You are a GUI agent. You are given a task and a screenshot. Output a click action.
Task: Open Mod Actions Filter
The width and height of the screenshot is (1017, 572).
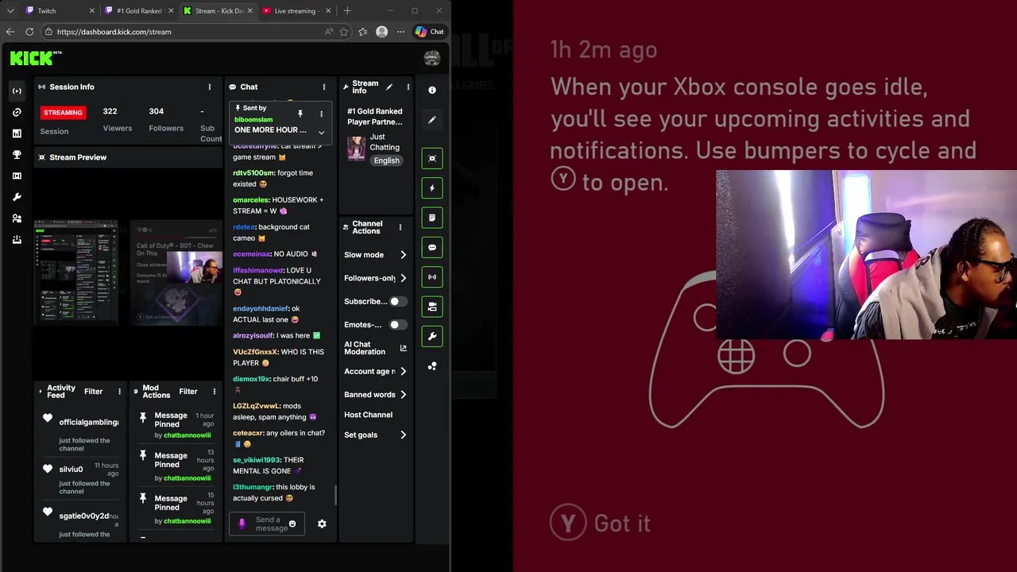click(x=188, y=392)
